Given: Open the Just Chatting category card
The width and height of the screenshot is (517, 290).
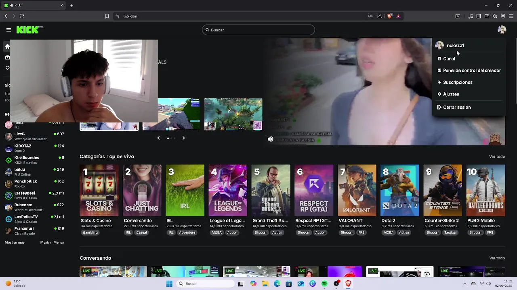Looking at the screenshot, I should pos(142,191).
